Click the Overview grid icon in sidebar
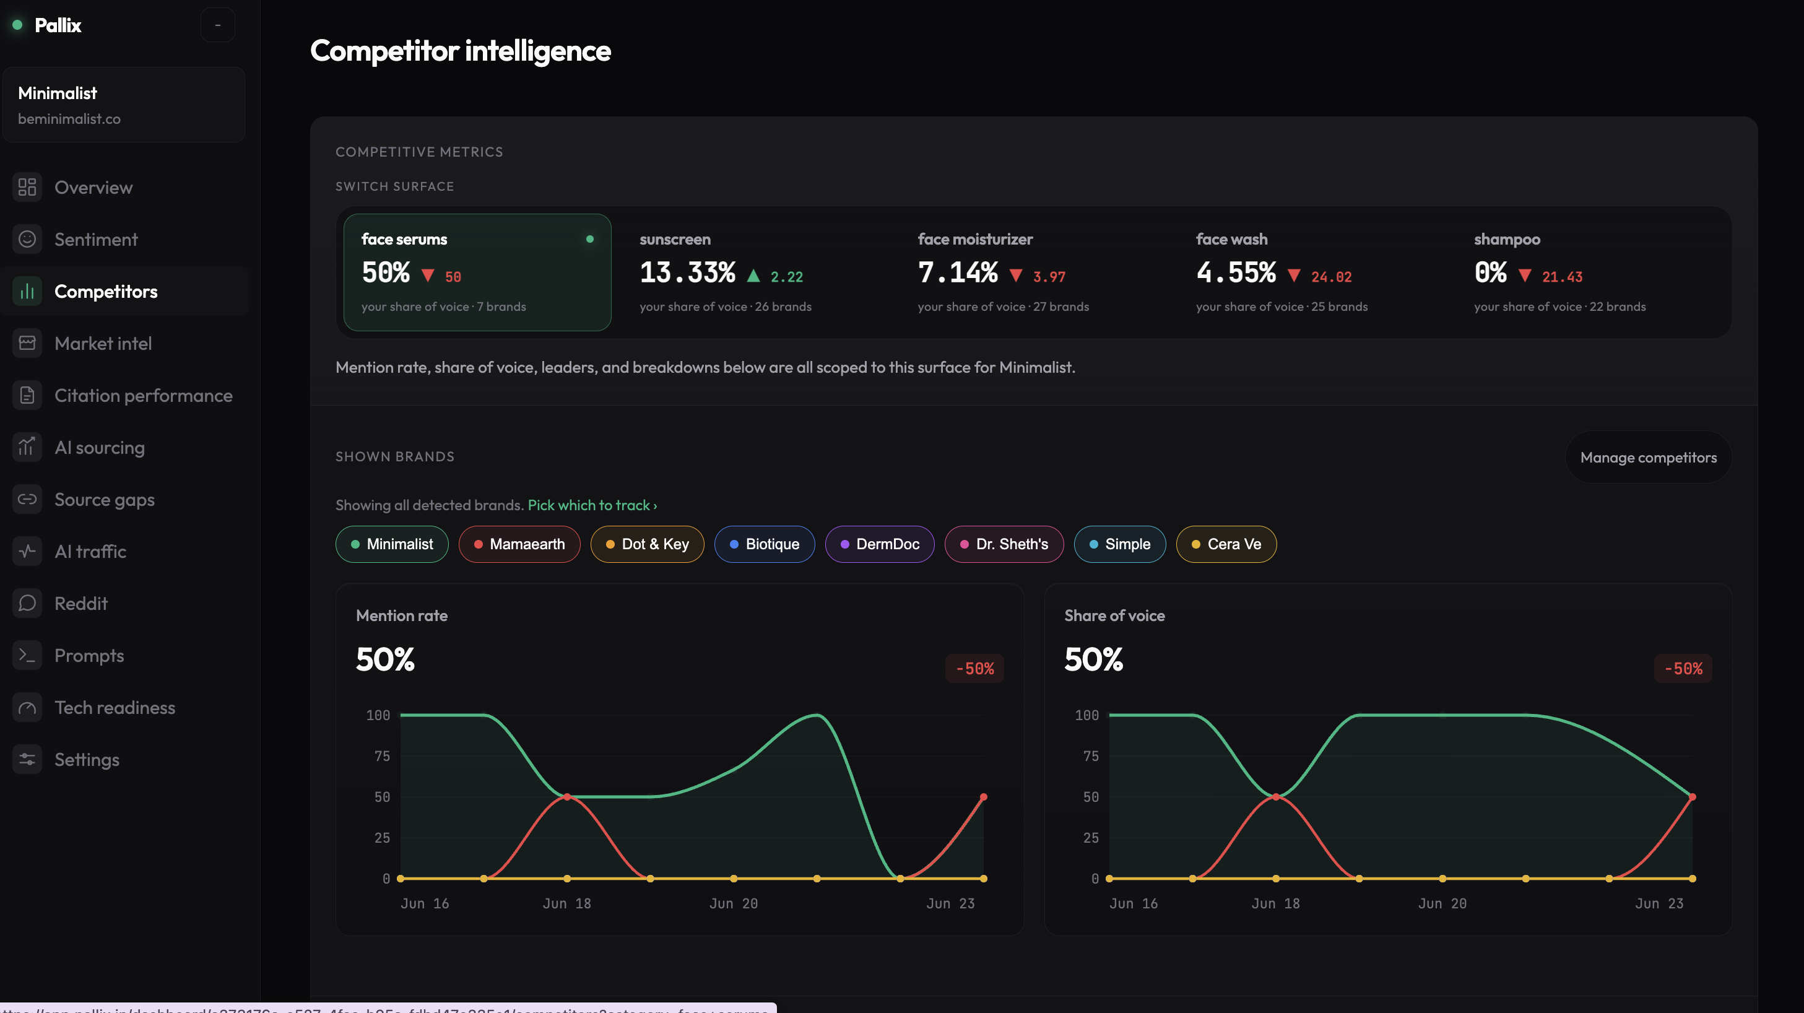The image size is (1804, 1013). click(27, 187)
